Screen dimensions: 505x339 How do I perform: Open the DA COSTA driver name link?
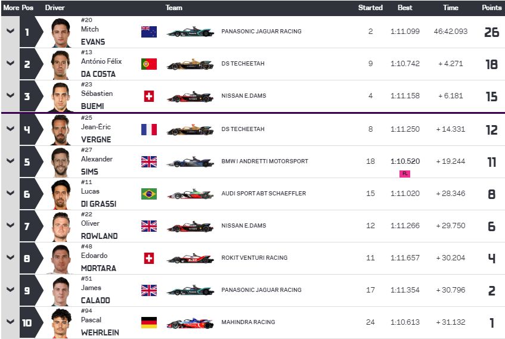(x=98, y=74)
